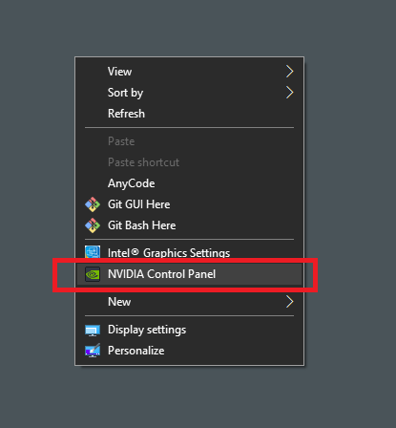The height and width of the screenshot is (428, 396).
Task: Open the Sort by menu entry
Action: tap(125, 93)
